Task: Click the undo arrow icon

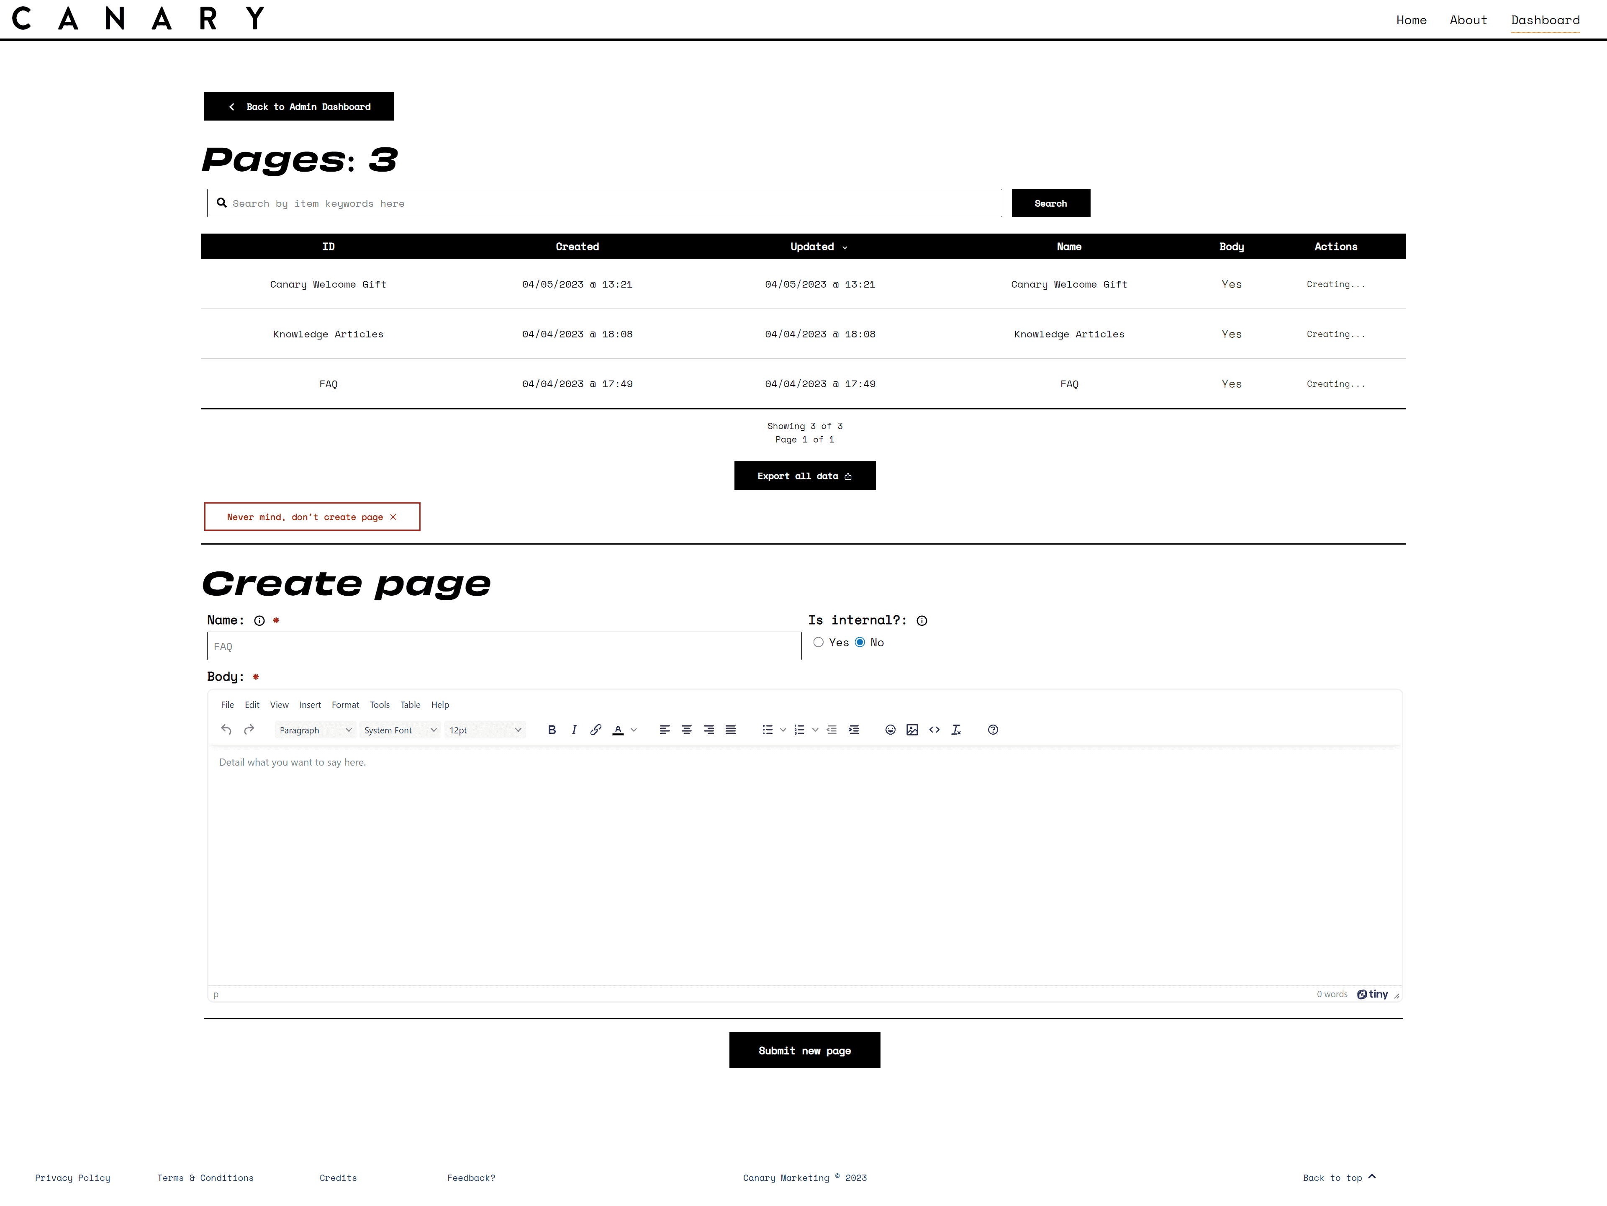Action: click(x=226, y=728)
